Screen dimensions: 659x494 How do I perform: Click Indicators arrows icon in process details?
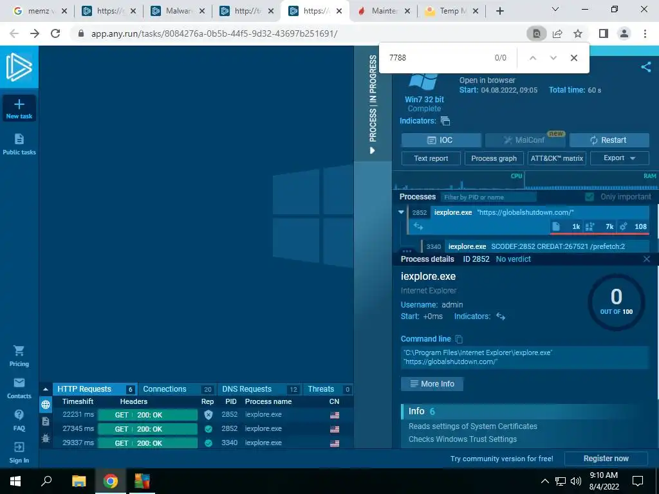[x=501, y=316]
